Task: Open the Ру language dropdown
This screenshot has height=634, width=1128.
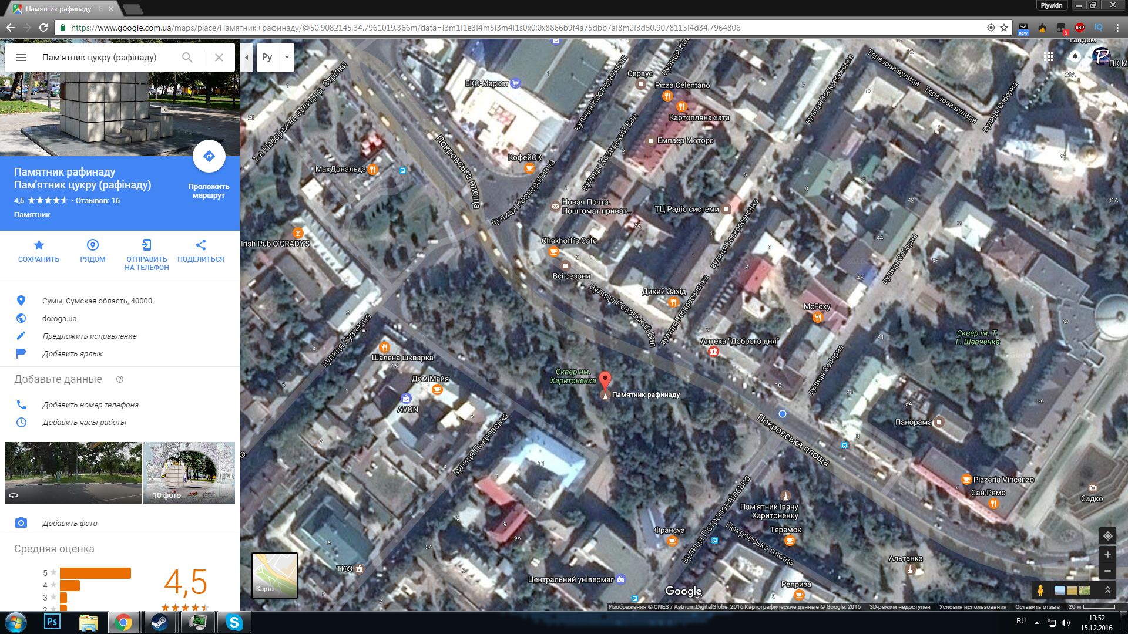Action: pos(276,58)
